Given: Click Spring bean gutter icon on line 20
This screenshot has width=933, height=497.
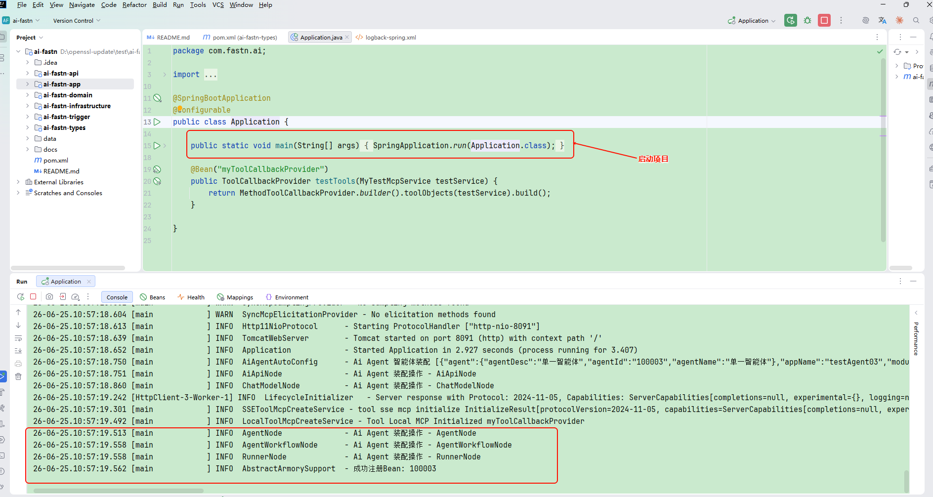Looking at the screenshot, I should [x=157, y=181].
